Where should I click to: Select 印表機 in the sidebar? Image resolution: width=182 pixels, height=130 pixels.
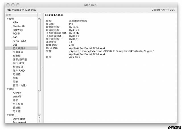click(17, 56)
